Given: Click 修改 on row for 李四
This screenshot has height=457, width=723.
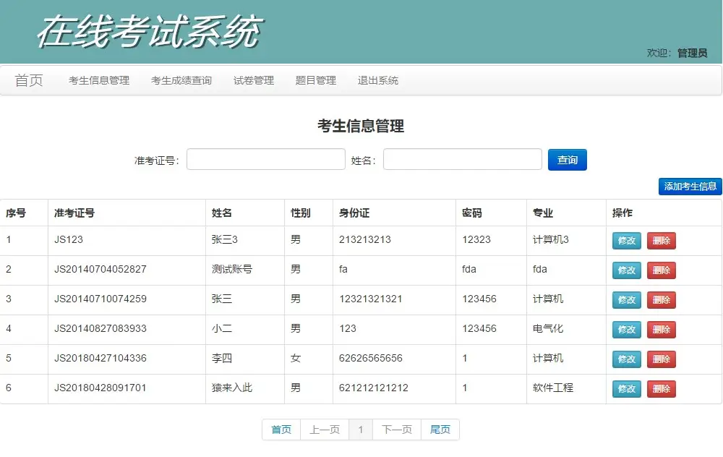Looking at the screenshot, I should (x=625, y=359).
